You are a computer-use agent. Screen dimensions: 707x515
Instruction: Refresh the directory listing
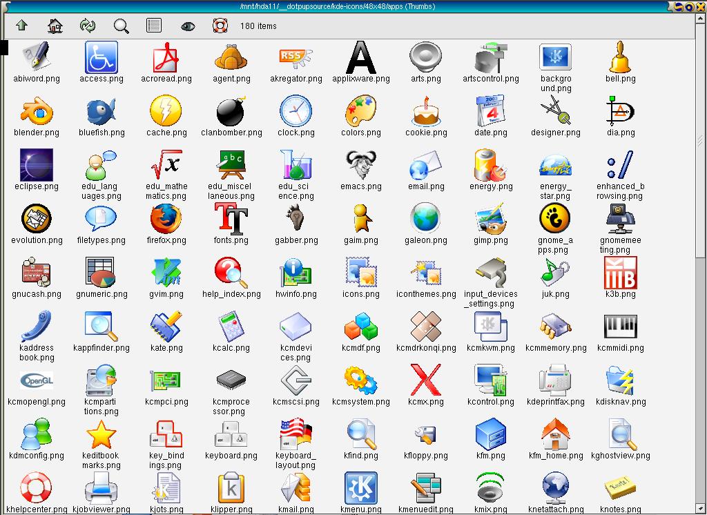tap(88, 26)
